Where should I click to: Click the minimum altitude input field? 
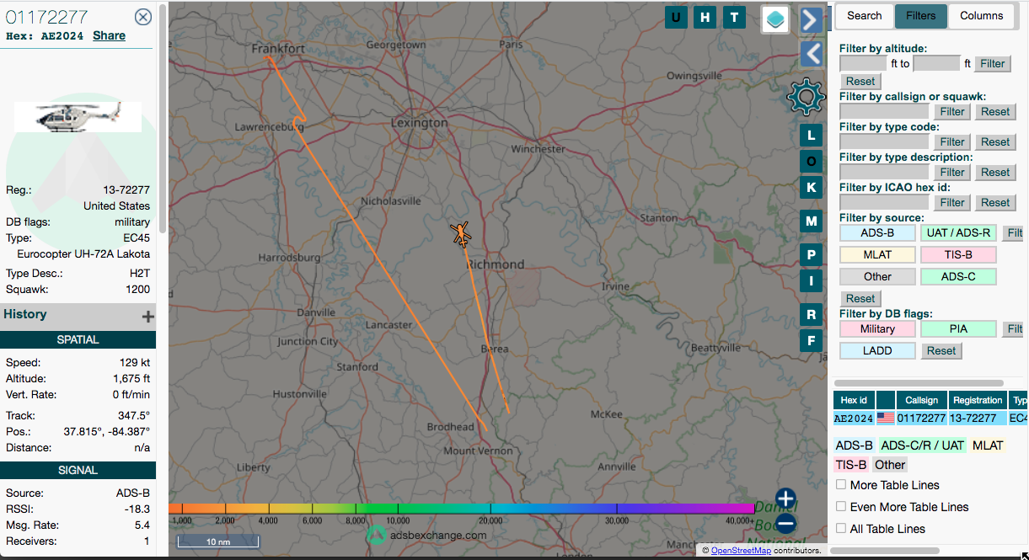tap(862, 63)
